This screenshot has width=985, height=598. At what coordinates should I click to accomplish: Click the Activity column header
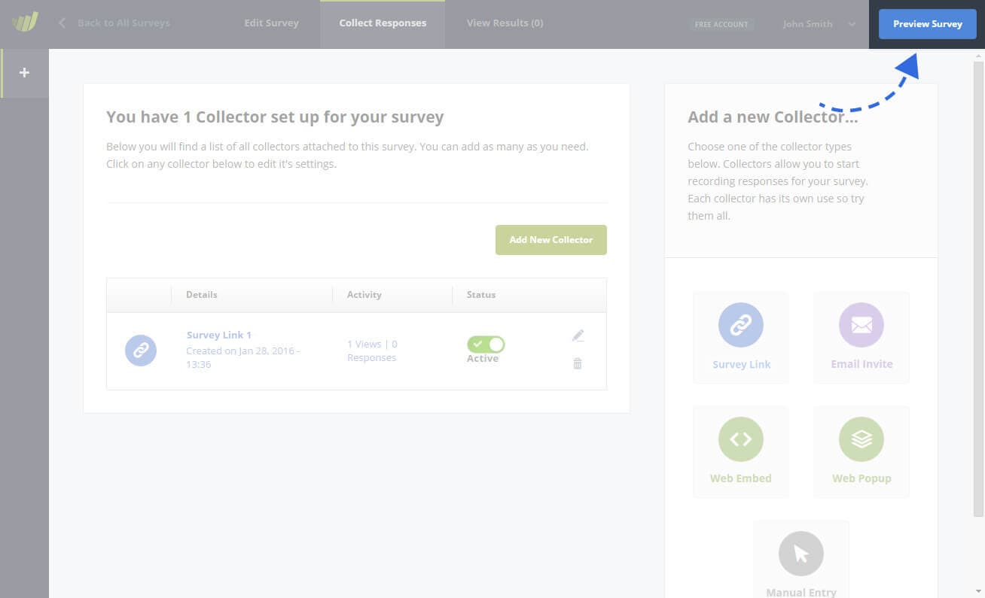364,295
